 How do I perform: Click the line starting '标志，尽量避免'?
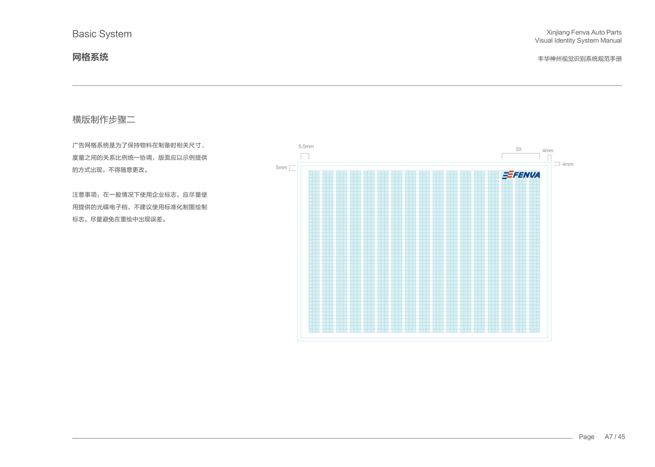[120, 219]
